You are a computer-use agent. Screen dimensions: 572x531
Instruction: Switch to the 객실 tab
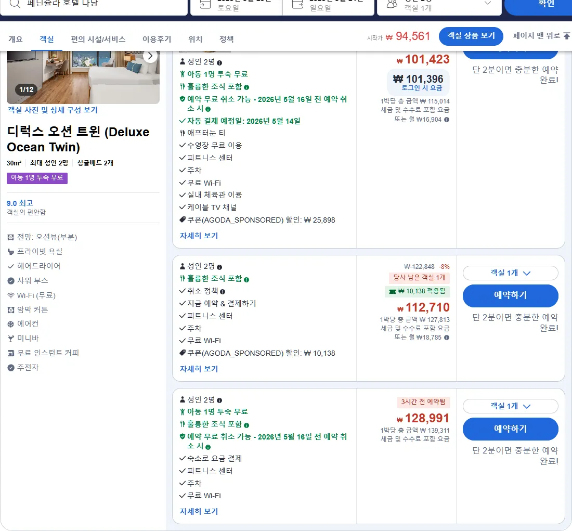pos(47,39)
